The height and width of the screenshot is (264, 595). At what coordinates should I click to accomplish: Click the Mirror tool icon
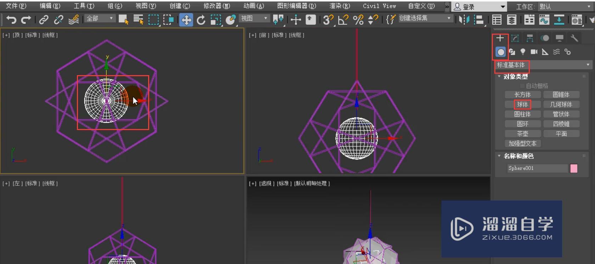(x=464, y=19)
